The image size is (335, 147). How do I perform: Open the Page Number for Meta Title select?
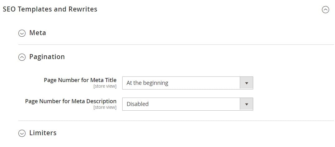188,83
